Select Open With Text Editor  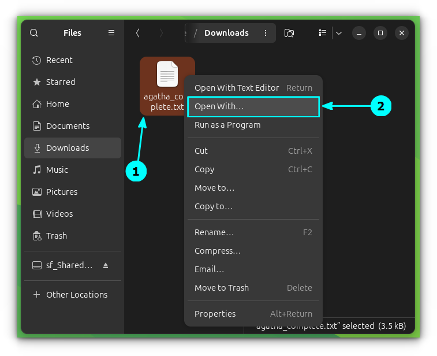[x=237, y=88]
